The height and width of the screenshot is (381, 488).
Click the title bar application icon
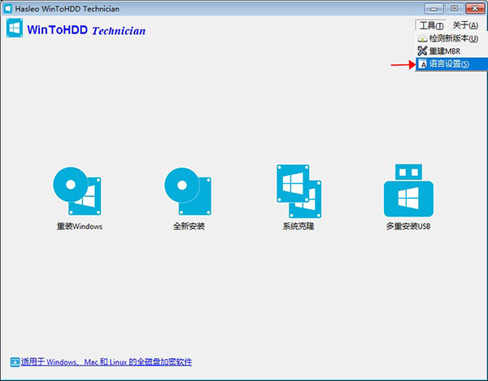pos(7,8)
